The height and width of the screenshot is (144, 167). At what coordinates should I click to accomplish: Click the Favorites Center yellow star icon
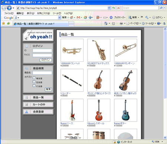[3, 23]
